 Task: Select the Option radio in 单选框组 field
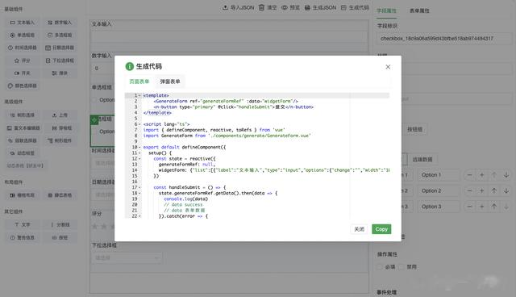(x=95, y=100)
